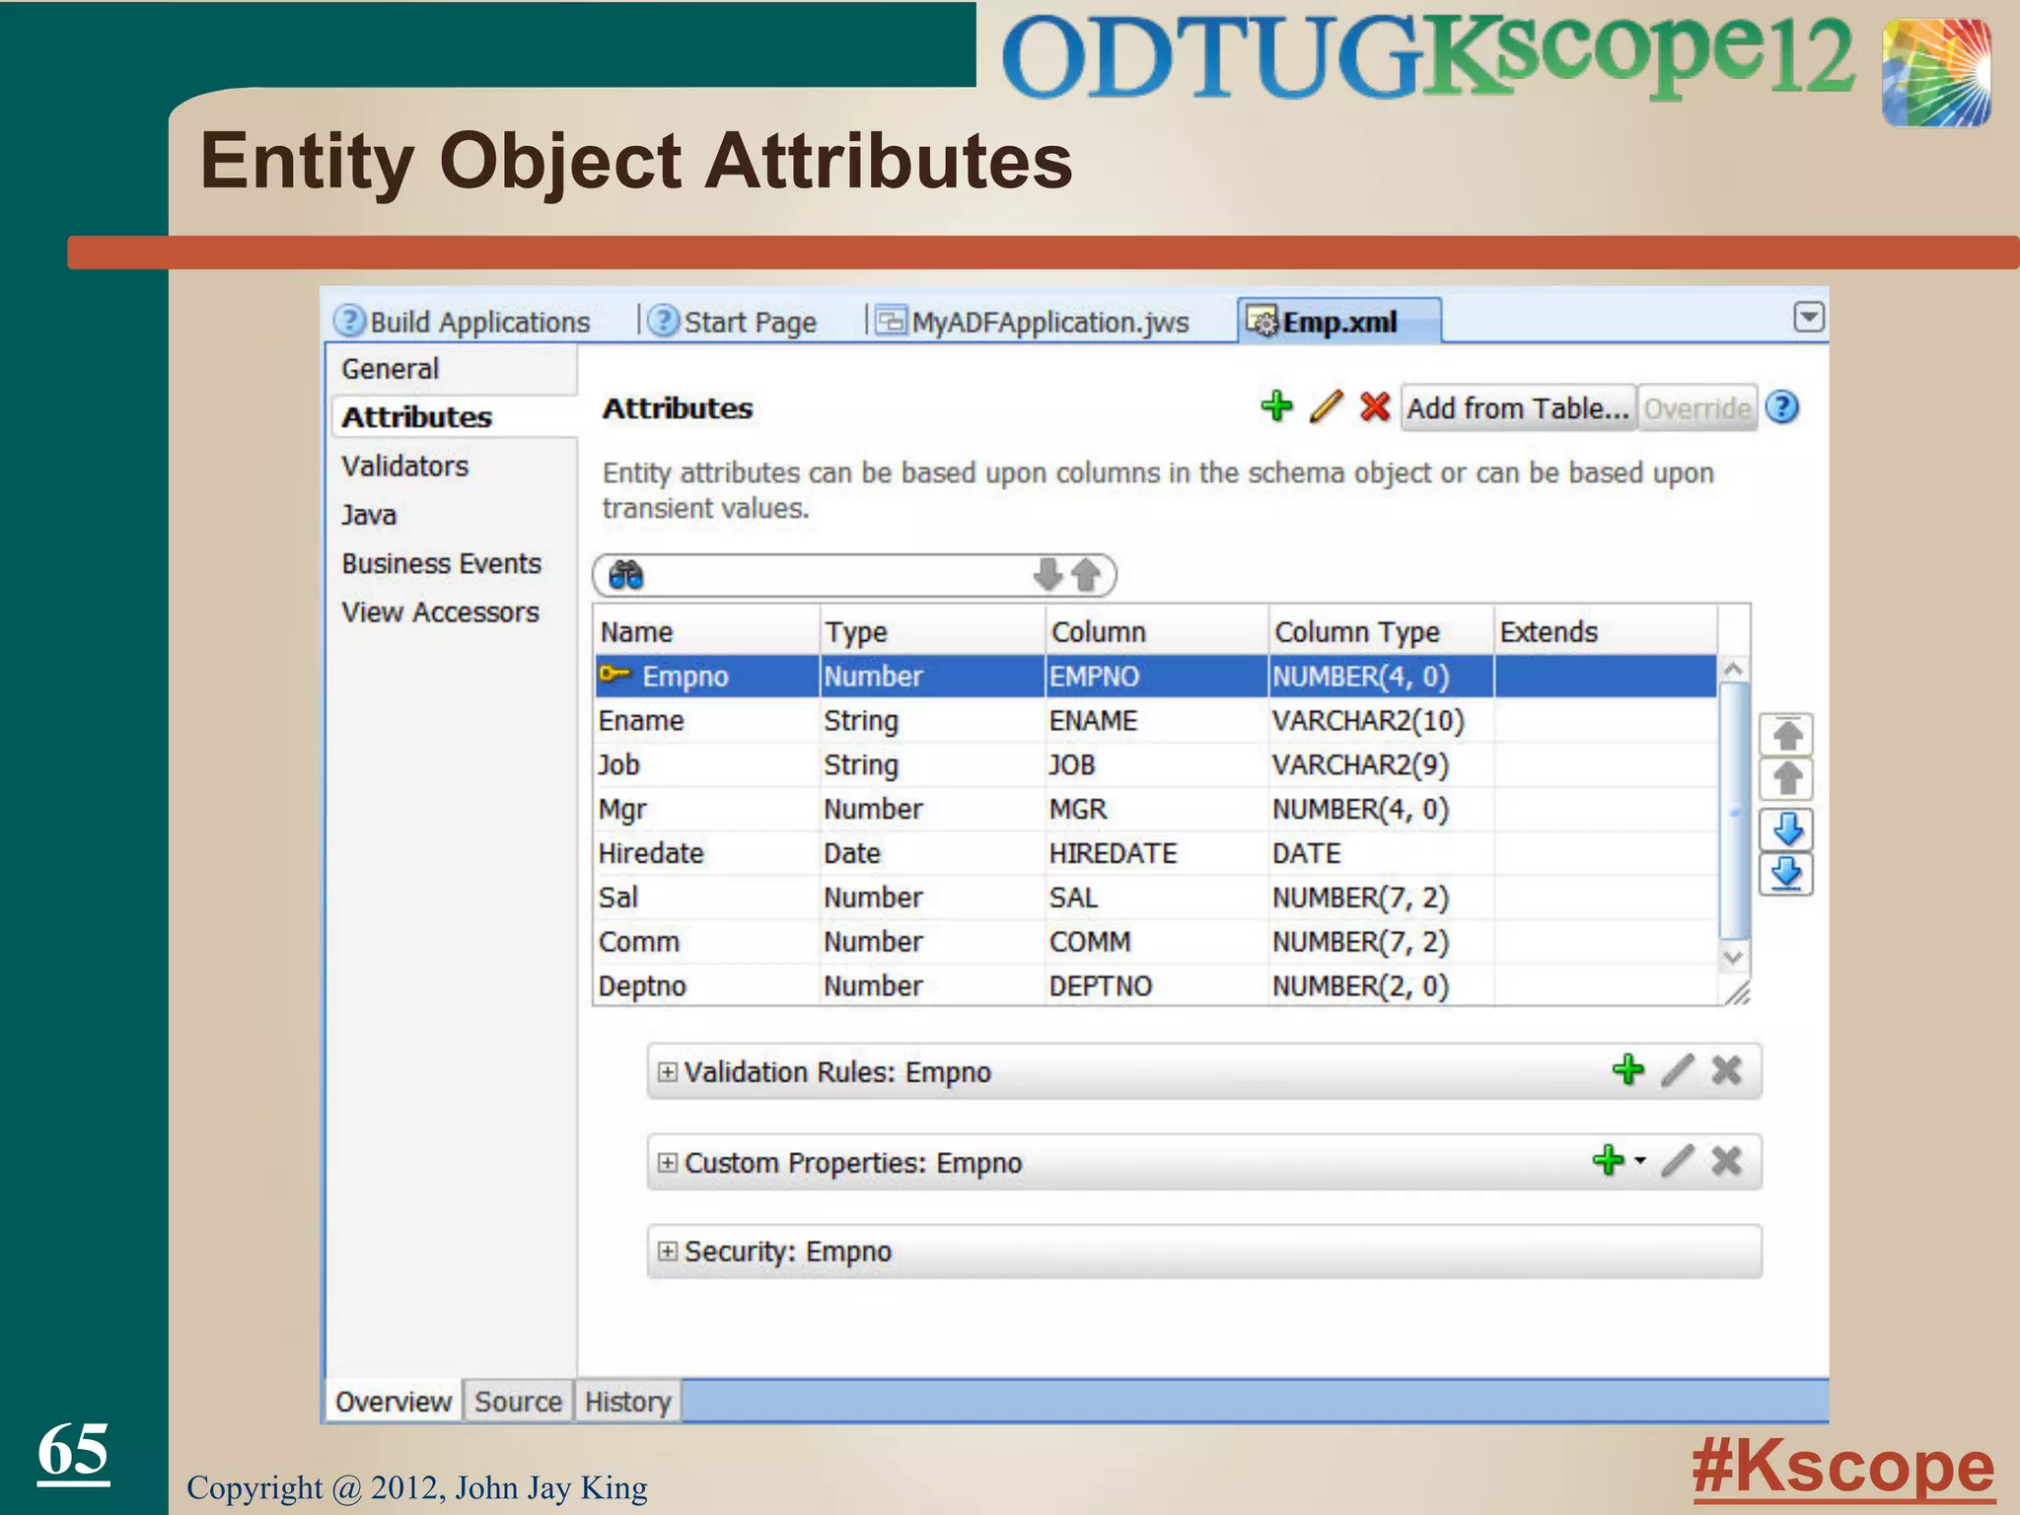Find next match with down arrow
This screenshot has width=2020, height=1515.
pyautogui.click(x=1046, y=574)
